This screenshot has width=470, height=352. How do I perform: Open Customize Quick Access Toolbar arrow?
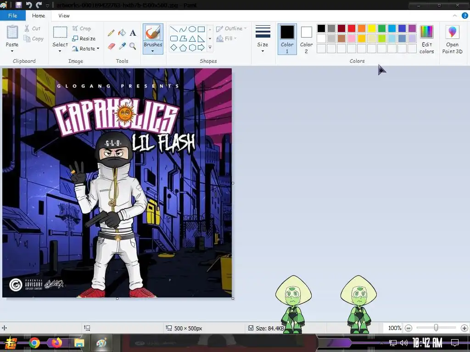coord(47,5)
